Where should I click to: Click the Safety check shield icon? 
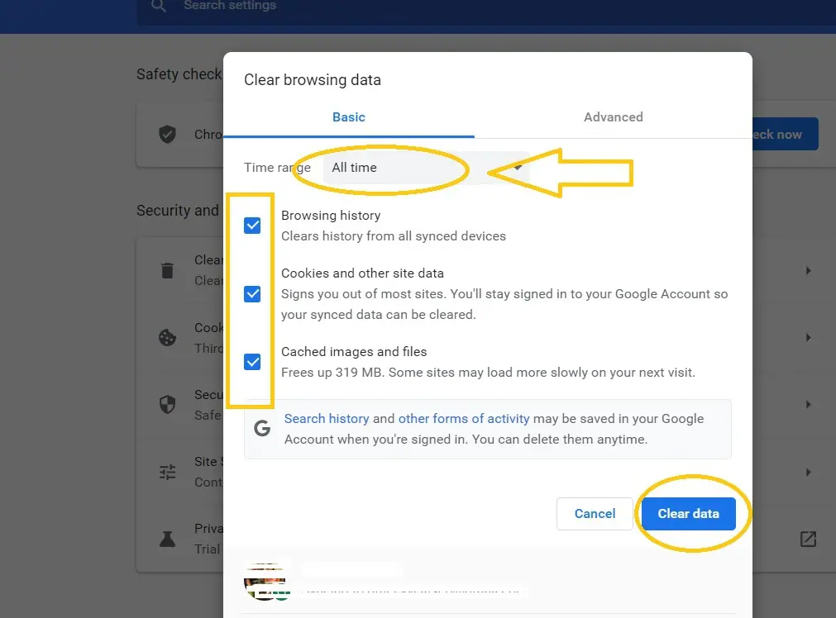167,134
